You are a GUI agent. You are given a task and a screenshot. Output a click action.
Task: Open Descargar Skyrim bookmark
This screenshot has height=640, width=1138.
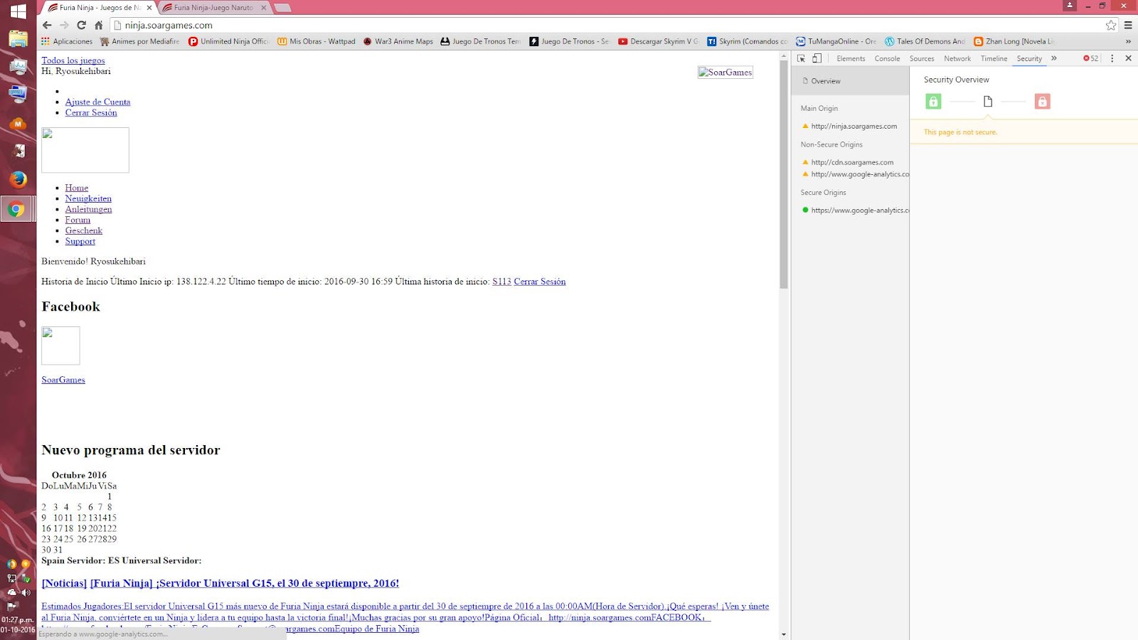[x=658, y=41]
